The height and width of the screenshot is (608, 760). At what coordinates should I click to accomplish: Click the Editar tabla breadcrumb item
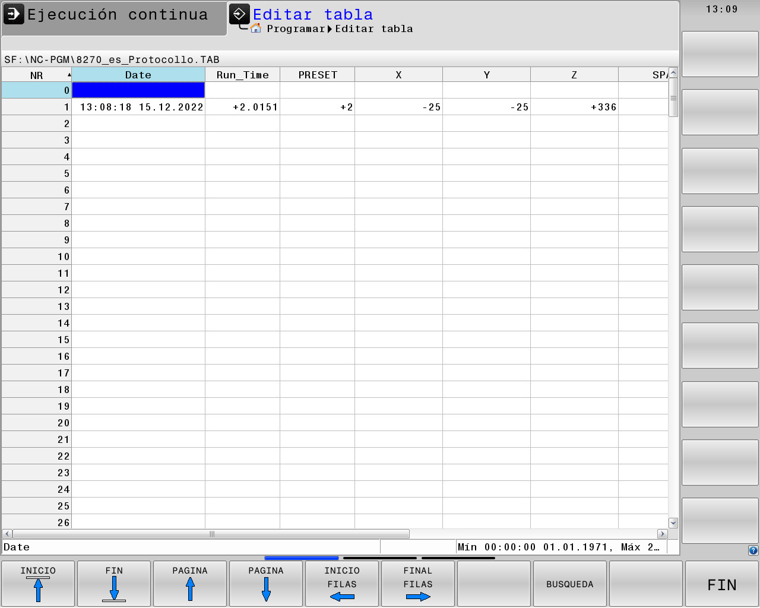click(x=374, y=28)
